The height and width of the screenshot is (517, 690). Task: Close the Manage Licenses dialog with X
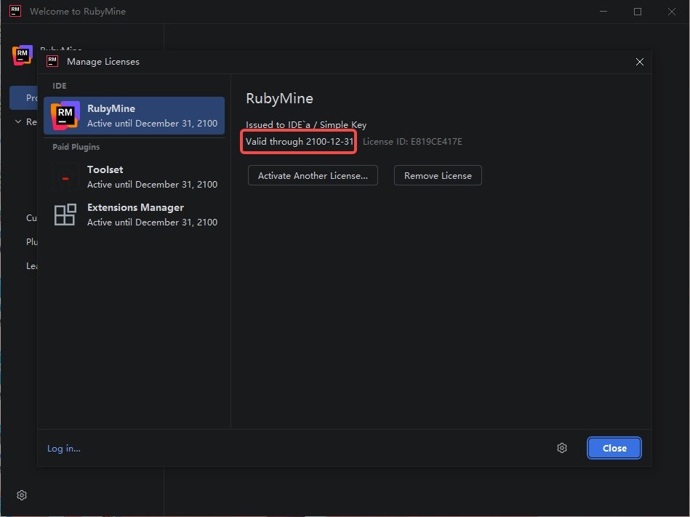click(639, 62)
